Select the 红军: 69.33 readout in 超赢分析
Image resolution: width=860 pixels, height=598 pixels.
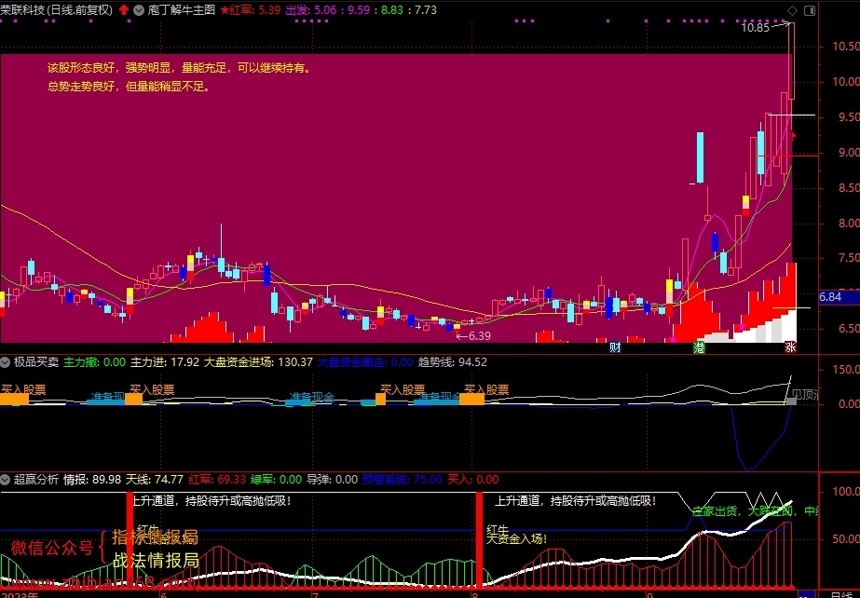click(x=217, y=480)
